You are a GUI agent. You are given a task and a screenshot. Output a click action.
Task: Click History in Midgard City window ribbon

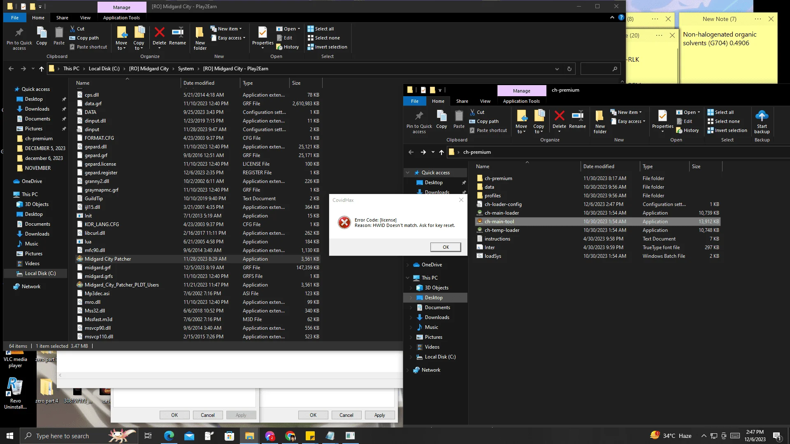tap(287, 47)
